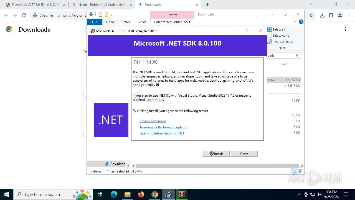
Task: Launch Firefox from taskbar
Action: click(141, 194)
